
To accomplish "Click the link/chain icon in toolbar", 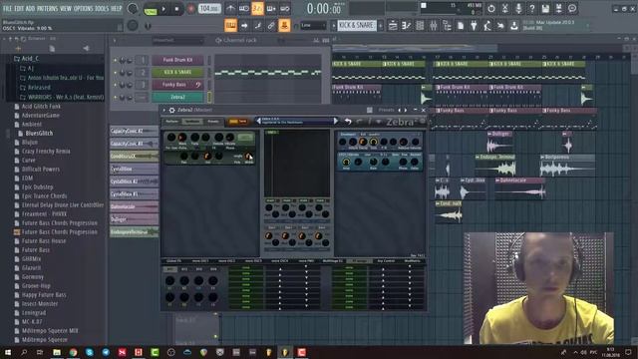I will 271,26.
